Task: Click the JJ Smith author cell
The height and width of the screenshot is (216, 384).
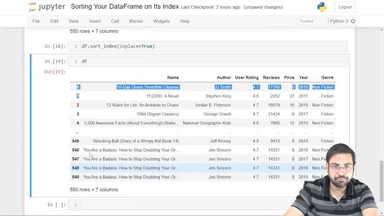Action: pos(223,87)
